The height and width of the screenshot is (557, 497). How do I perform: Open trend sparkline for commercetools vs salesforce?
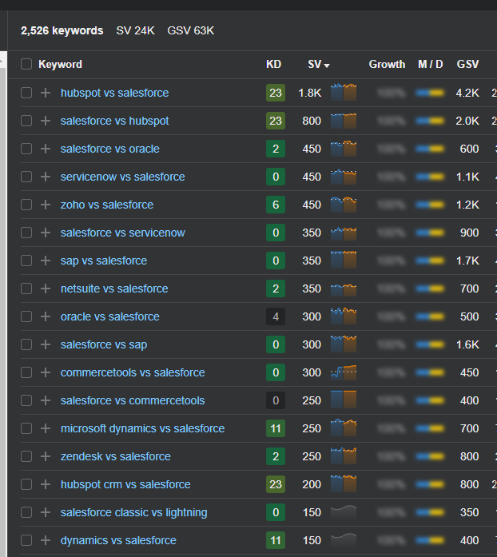click(344, 372)
